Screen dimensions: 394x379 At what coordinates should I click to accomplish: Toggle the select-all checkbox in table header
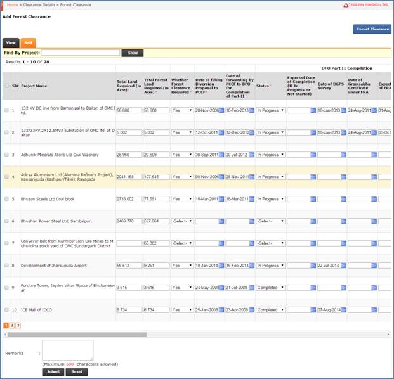click(7, 86)
